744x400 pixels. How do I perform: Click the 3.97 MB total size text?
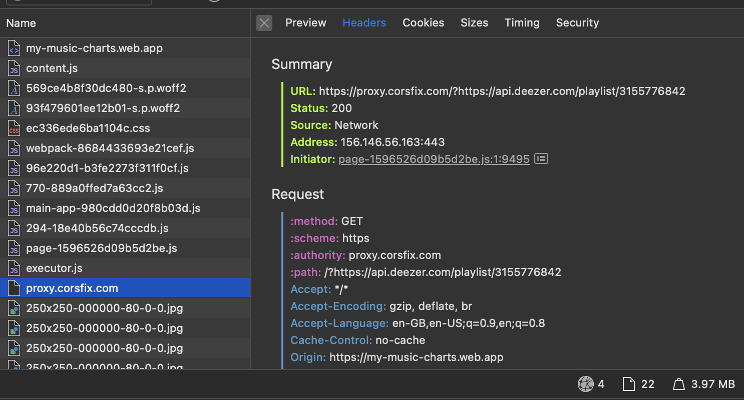click(x=713, y=384)
